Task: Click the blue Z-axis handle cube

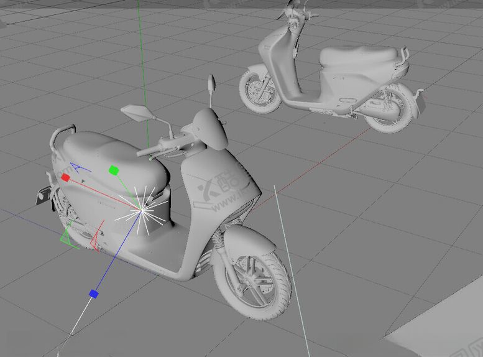Action: click(93, 294)
